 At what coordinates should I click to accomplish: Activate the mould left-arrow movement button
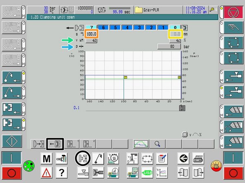tap(12, 109)
